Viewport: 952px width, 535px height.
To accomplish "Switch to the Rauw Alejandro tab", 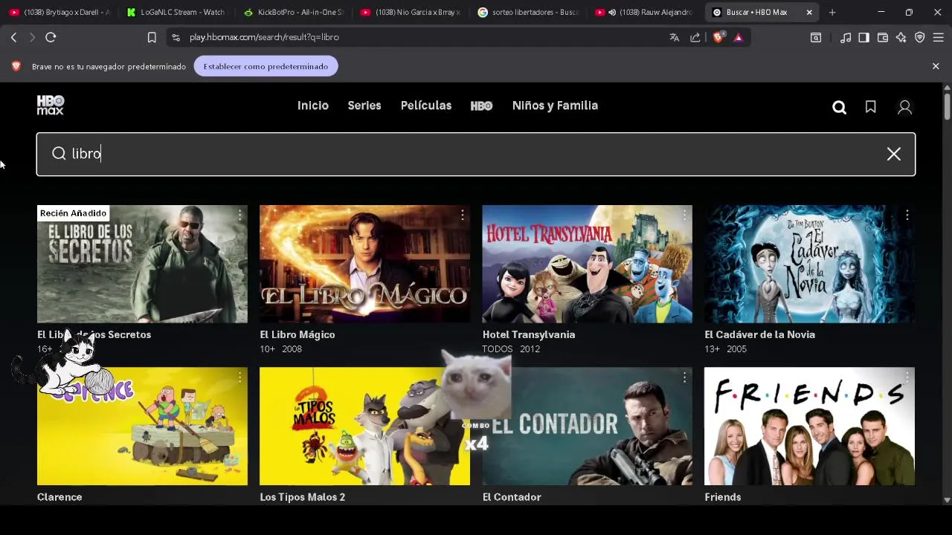I will pos(644,12).
